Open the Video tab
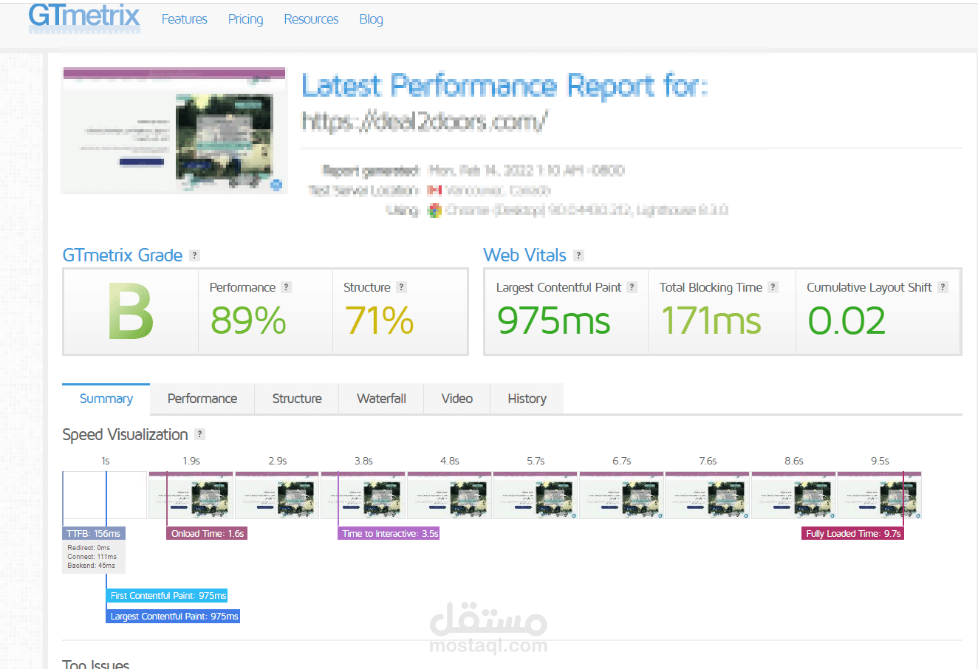 pyautogui.click(x=457, y=399)
